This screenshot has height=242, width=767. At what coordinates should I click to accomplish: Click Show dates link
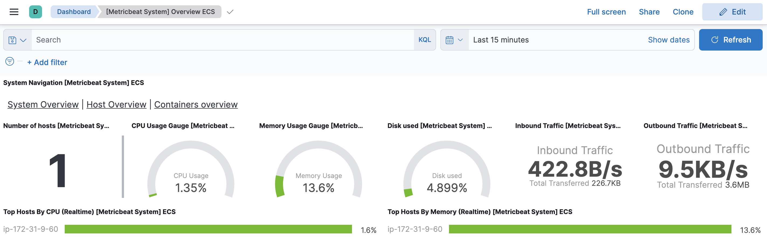pyautogui.click(x=668, y=40)
